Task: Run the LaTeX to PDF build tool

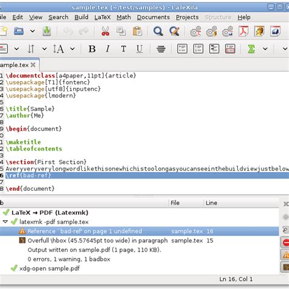Action: click(196, 31)
